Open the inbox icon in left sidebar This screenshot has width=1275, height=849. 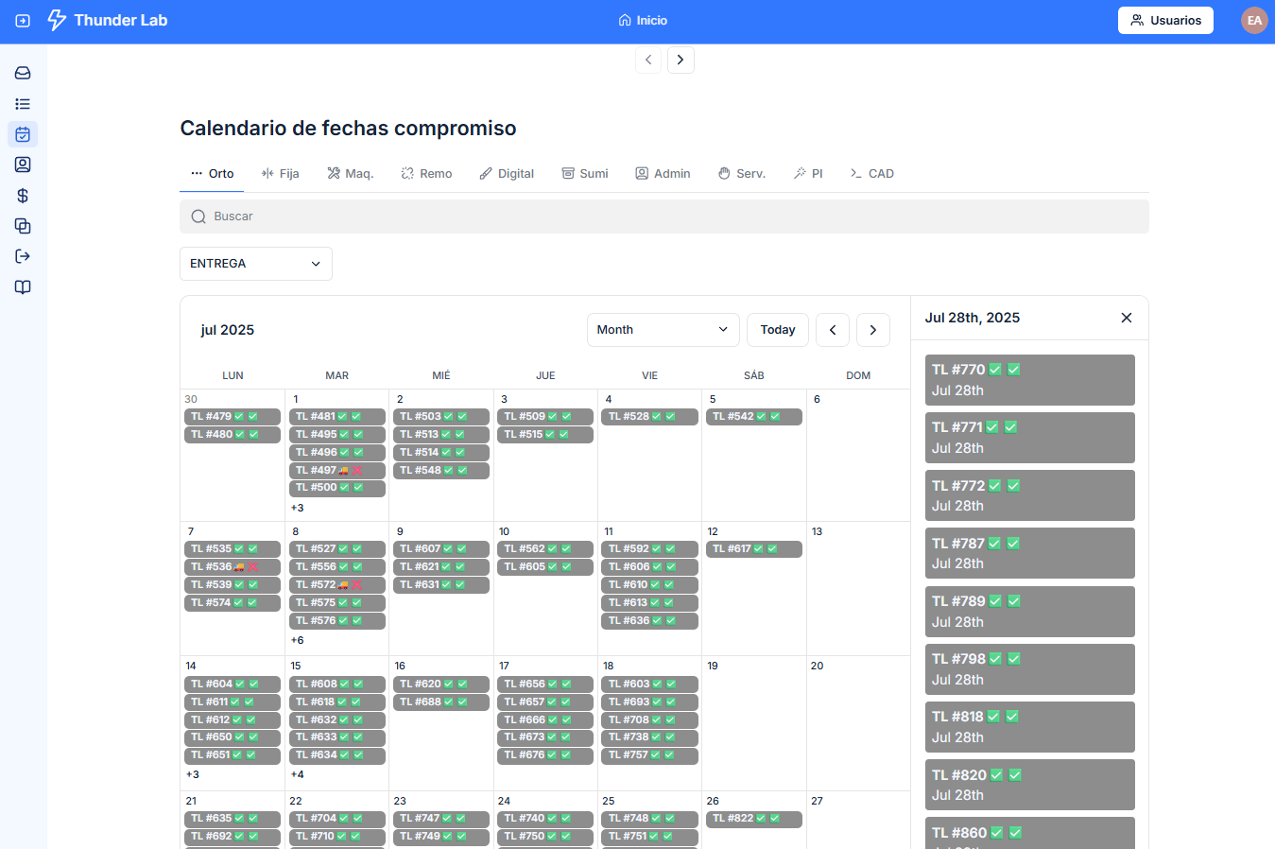[23, 73]
